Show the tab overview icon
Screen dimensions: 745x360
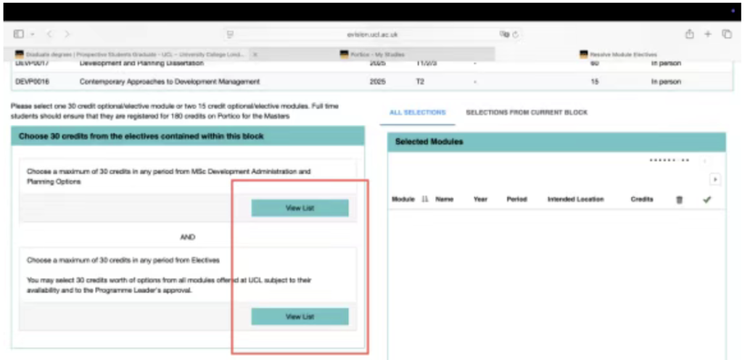pos(726,34)
